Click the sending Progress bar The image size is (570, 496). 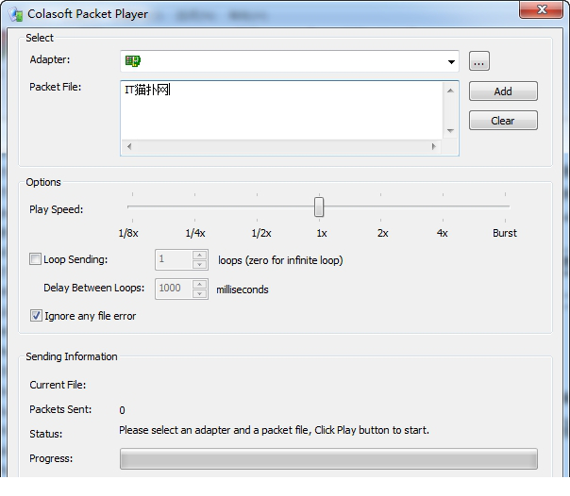click(x=328, y=458)
